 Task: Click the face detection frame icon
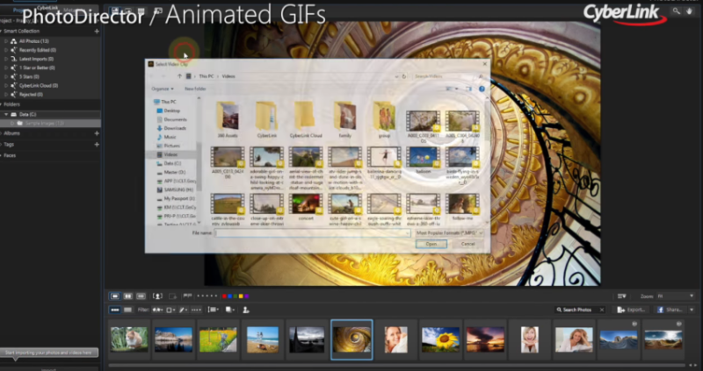[x=157, y=296]
